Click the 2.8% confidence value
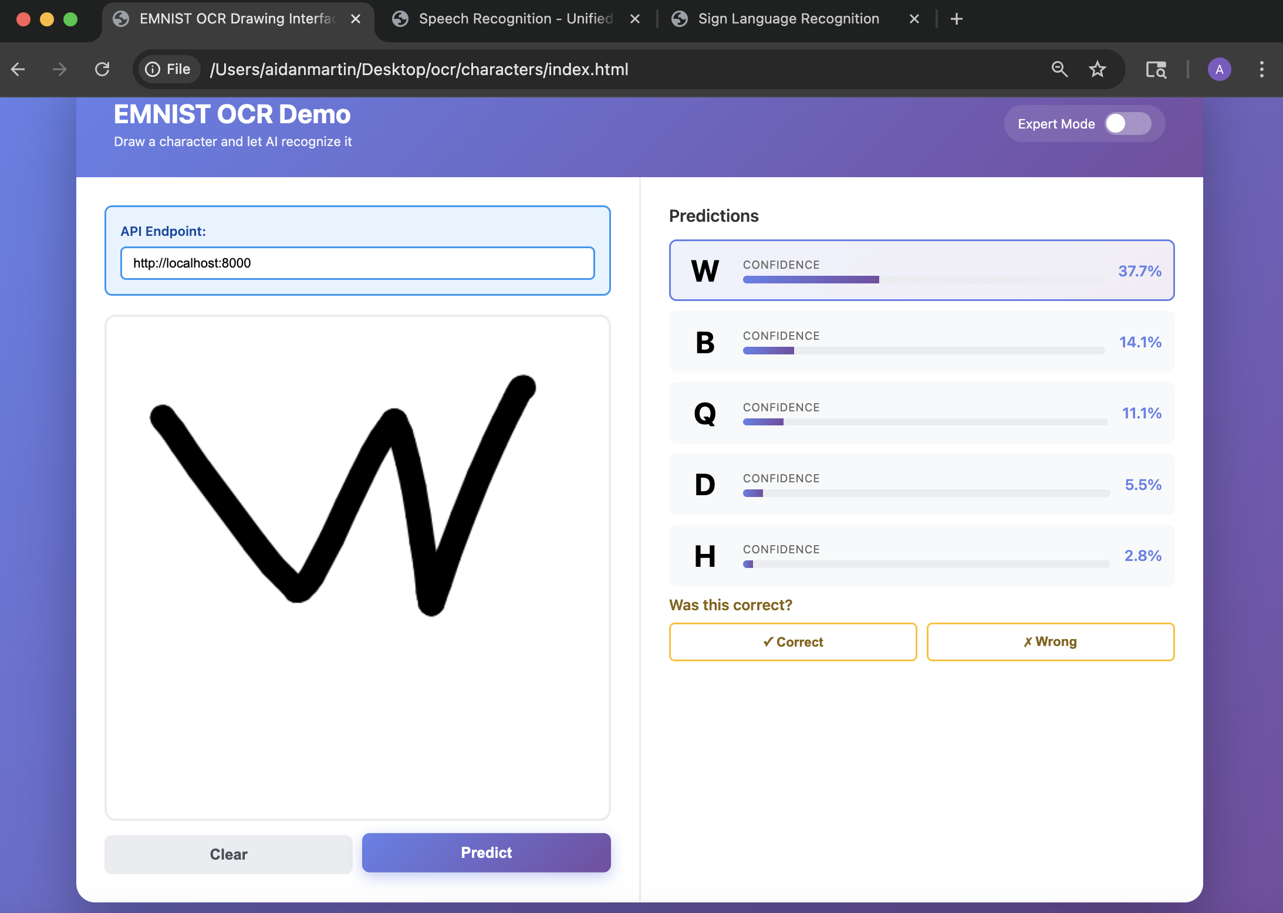Image resolution: width=1283 pixels, height=913 pixels. (x=1143, y=556)
